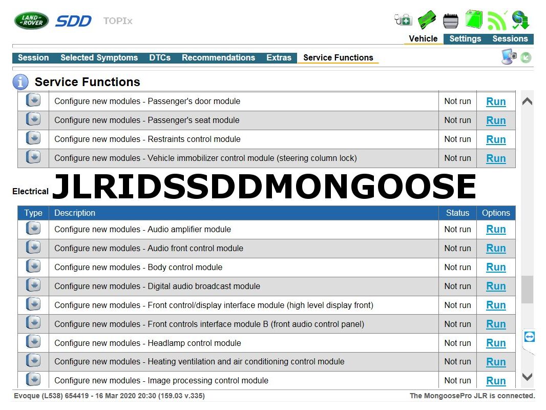Click the Status column header
The image size is (546, 410).
(457, 213)
